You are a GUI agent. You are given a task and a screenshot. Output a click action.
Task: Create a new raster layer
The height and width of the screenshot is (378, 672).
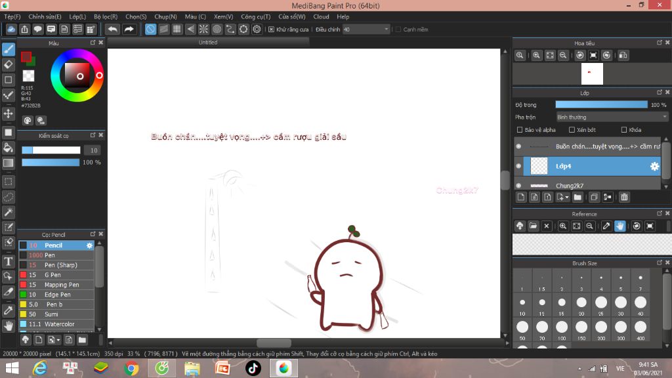520,197
